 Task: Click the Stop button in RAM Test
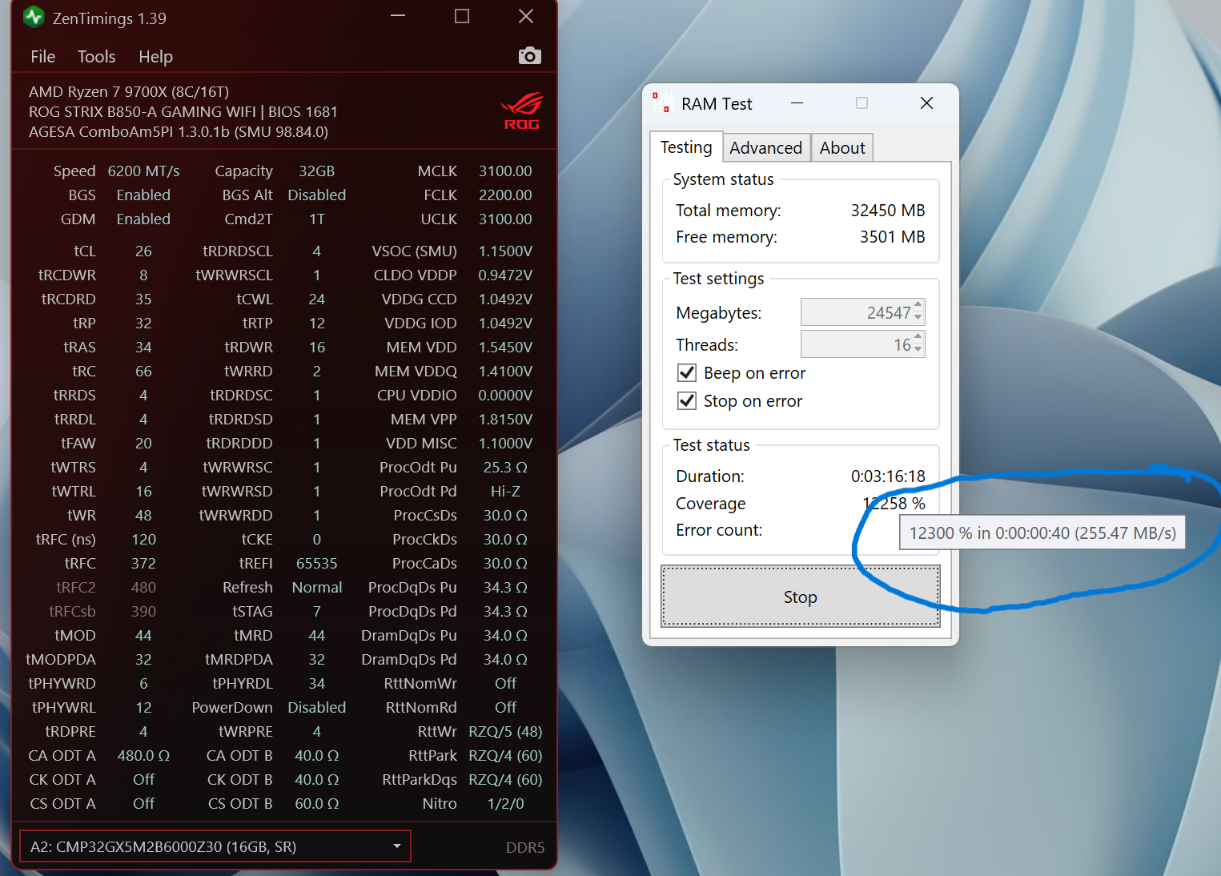pos(801,597)
